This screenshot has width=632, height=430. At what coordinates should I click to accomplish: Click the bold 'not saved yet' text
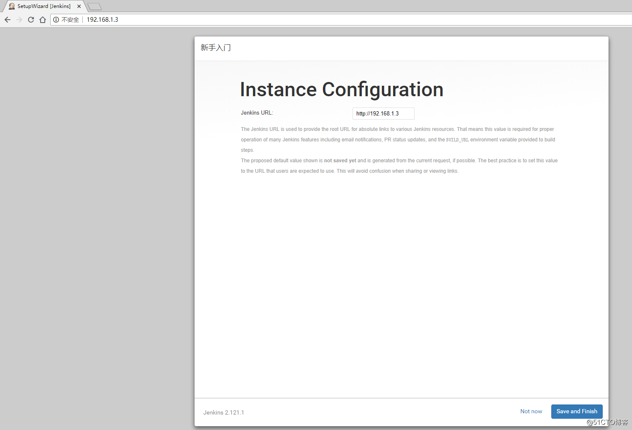click(x=340, y=161)
